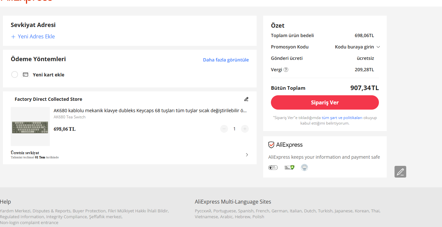Screen dimensions: 442x227
Task: Click the green shield security certificate badge
Action: coord(289,167)
